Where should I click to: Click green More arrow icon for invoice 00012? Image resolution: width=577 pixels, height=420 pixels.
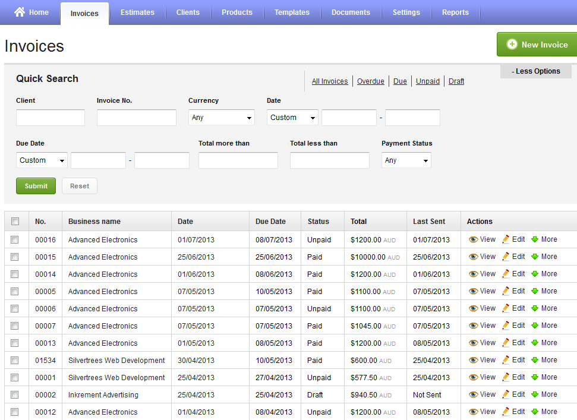click(534, 412)
